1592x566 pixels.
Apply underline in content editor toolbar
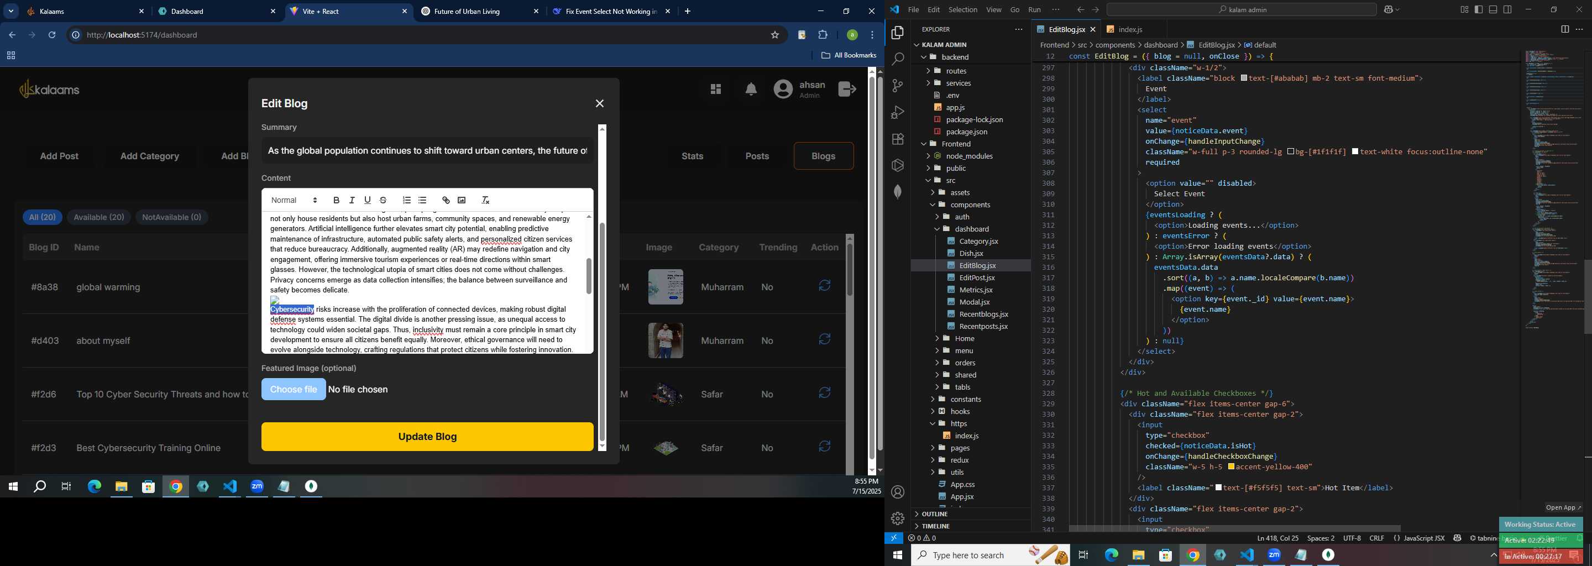(367, 200)
